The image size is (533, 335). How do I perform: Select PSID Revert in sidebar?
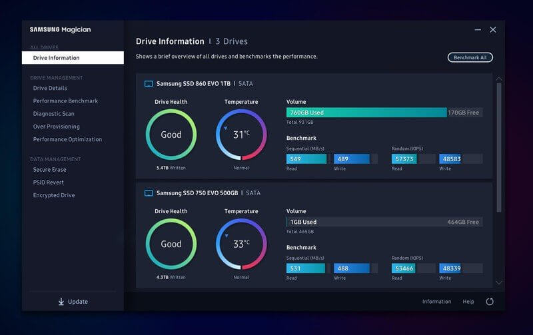tap(48, 182)
